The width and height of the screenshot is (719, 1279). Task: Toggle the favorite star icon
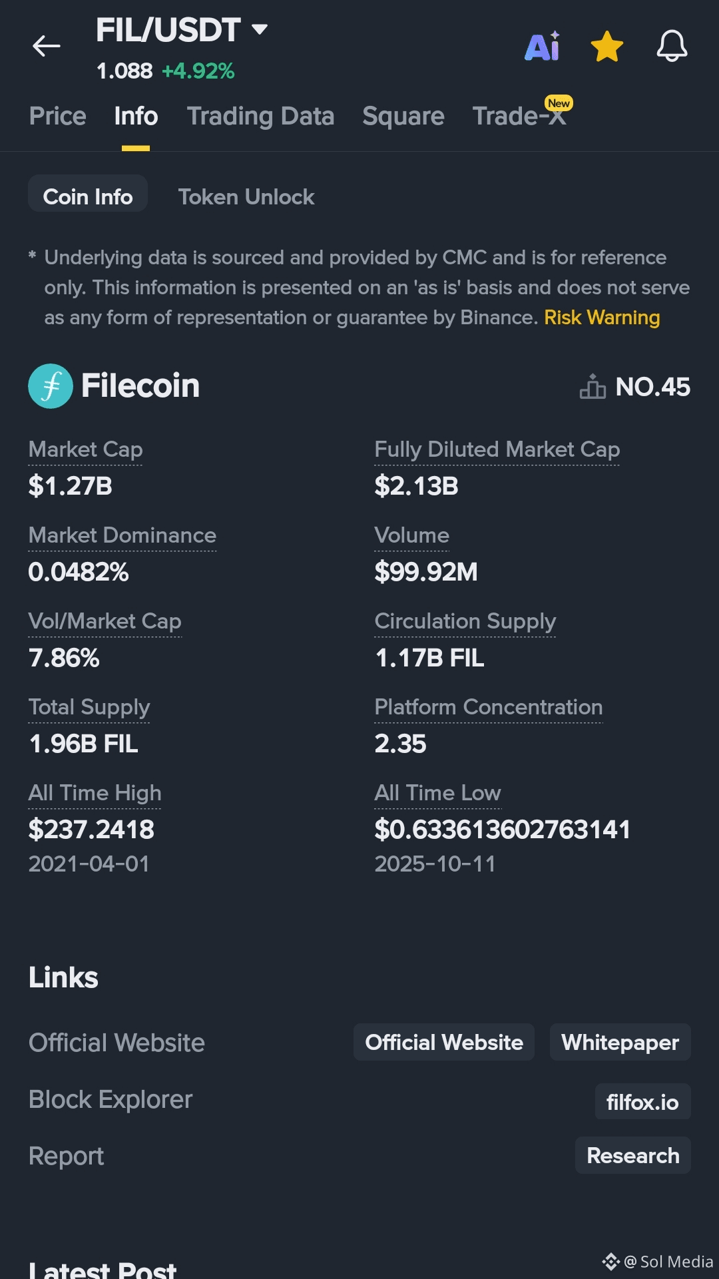[607, 46]
